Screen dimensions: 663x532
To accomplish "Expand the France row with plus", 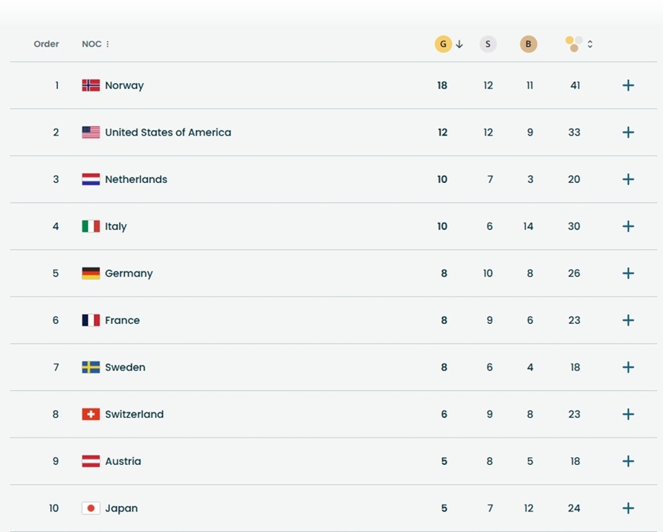I will [x=628, y=320].
